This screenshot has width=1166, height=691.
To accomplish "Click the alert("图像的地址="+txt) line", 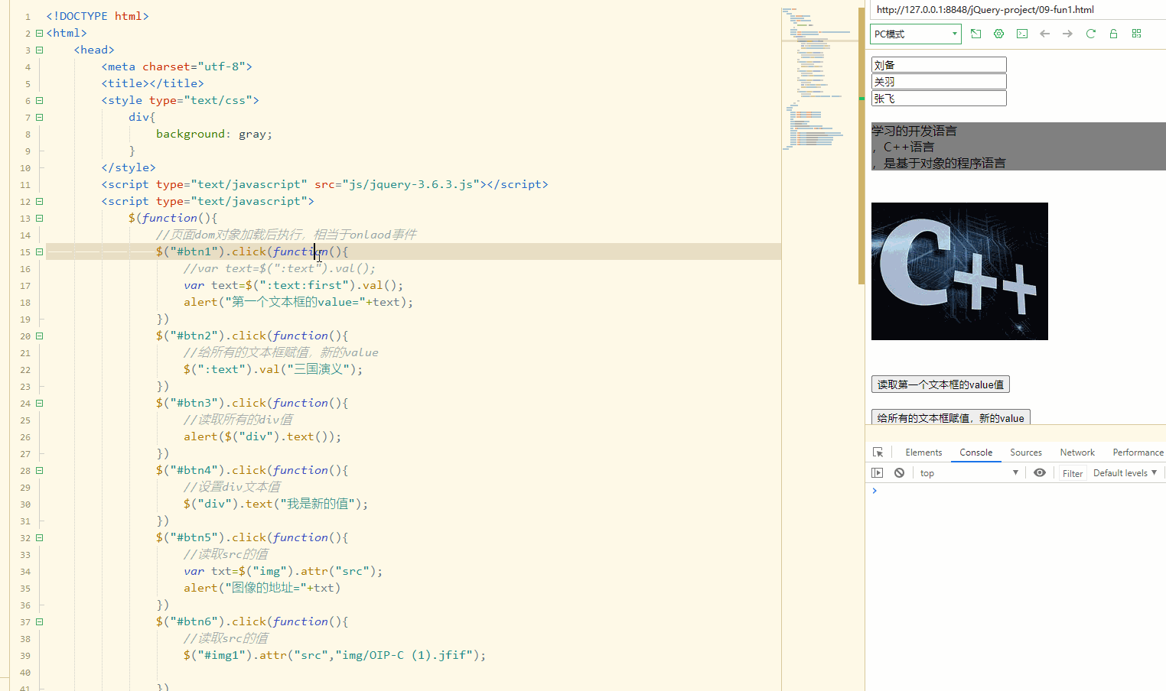I will 262,588.
